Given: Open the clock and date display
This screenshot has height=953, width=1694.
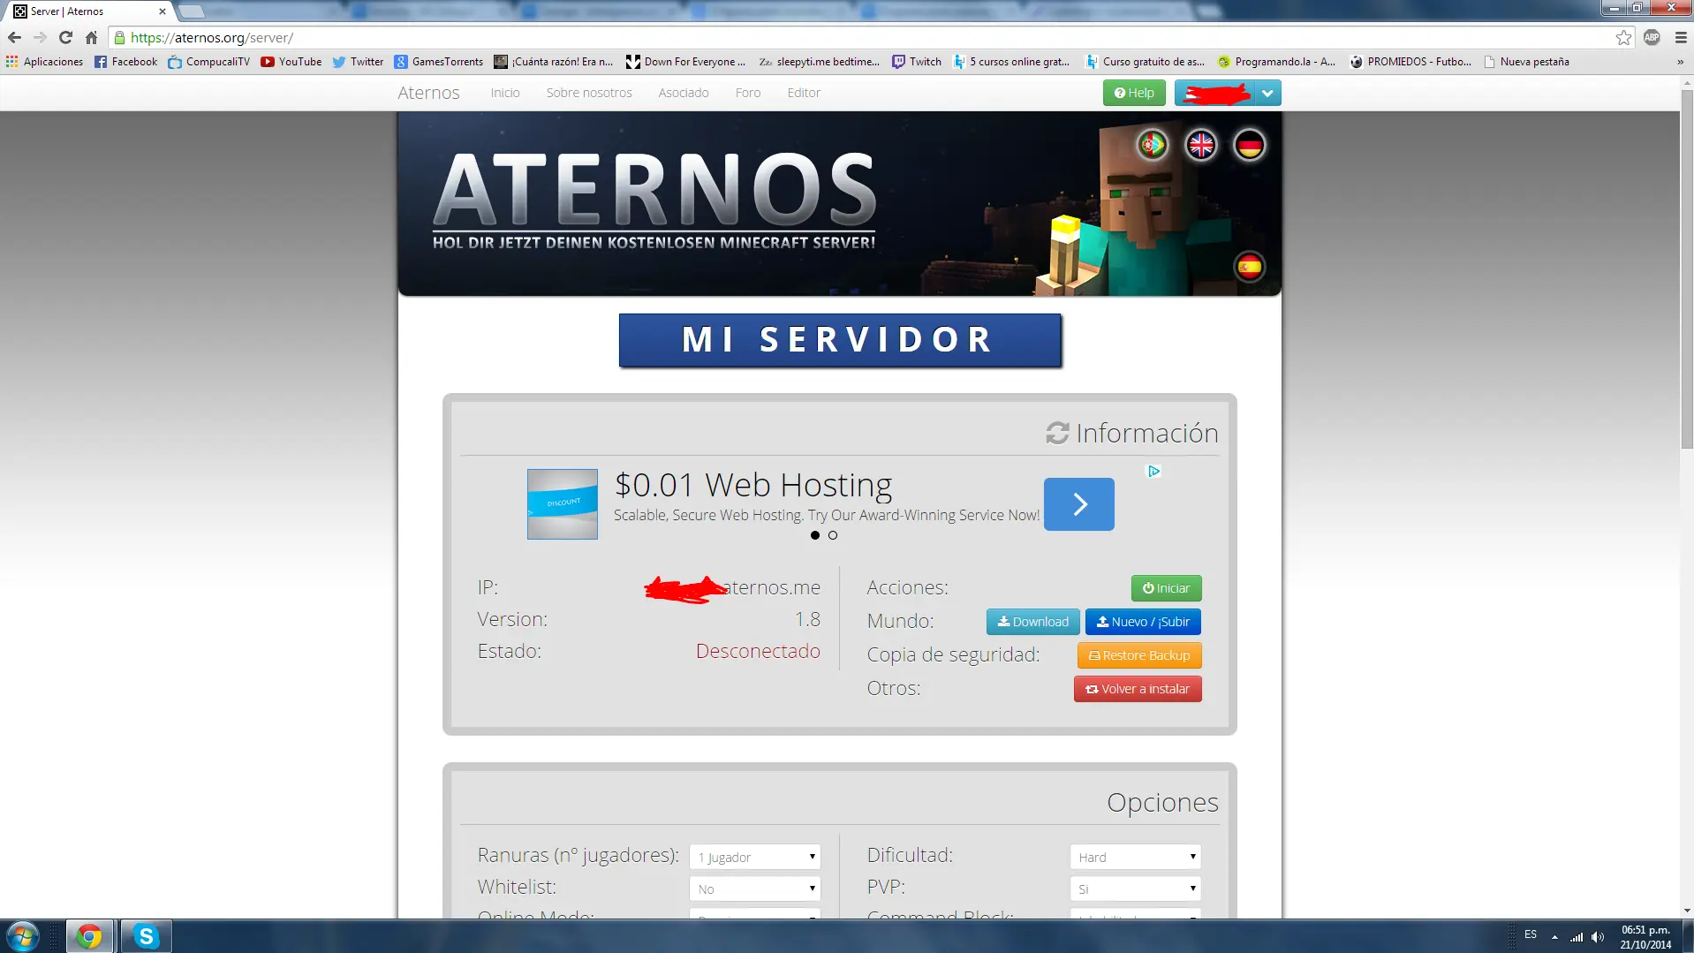Looking at the screenshot, I should pos(1645,937).
